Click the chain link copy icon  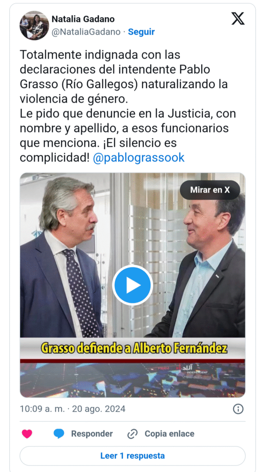tap(132, 434)
